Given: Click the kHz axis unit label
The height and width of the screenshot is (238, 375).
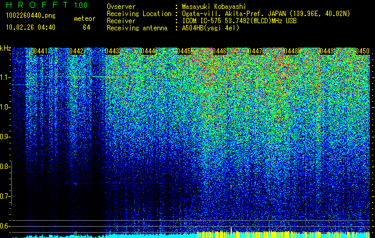Looking at the screenshot, I should coord(5,48).
